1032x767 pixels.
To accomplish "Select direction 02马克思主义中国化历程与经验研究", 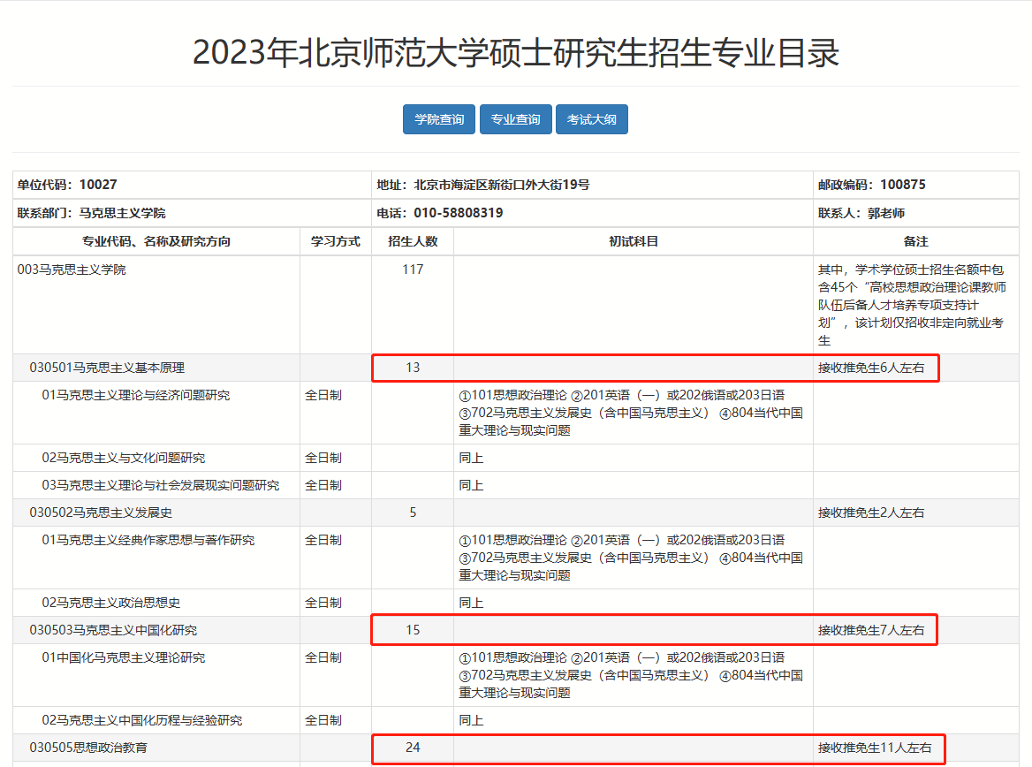I will coord(141,720).
